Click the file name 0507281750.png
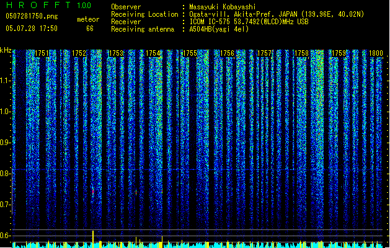The image size is (390, 248). pyautogui.click(x=32, y=16)
